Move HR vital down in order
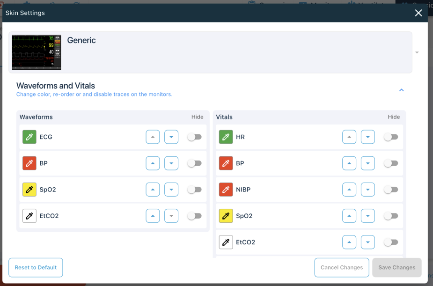This screenshot has height=286, width=433. (368, 137)
